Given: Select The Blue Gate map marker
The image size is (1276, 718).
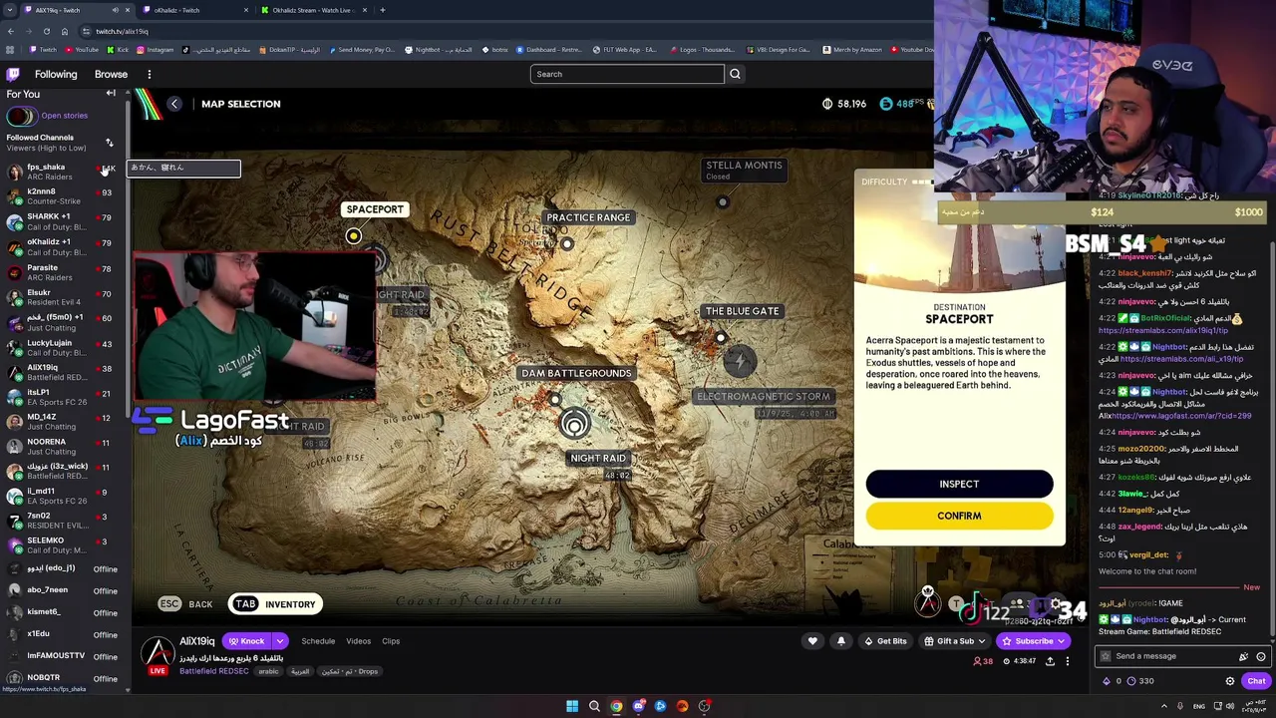Looking at the screenshot, I should pyautogui.click(x=721, y=337).
